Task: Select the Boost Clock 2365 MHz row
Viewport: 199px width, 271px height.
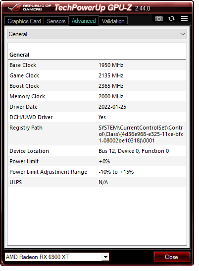Action: pyautogui.click(x=97, y=86)
